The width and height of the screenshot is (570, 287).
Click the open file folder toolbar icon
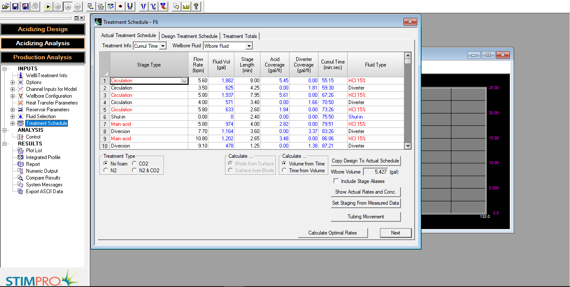[x=5, y=6]
